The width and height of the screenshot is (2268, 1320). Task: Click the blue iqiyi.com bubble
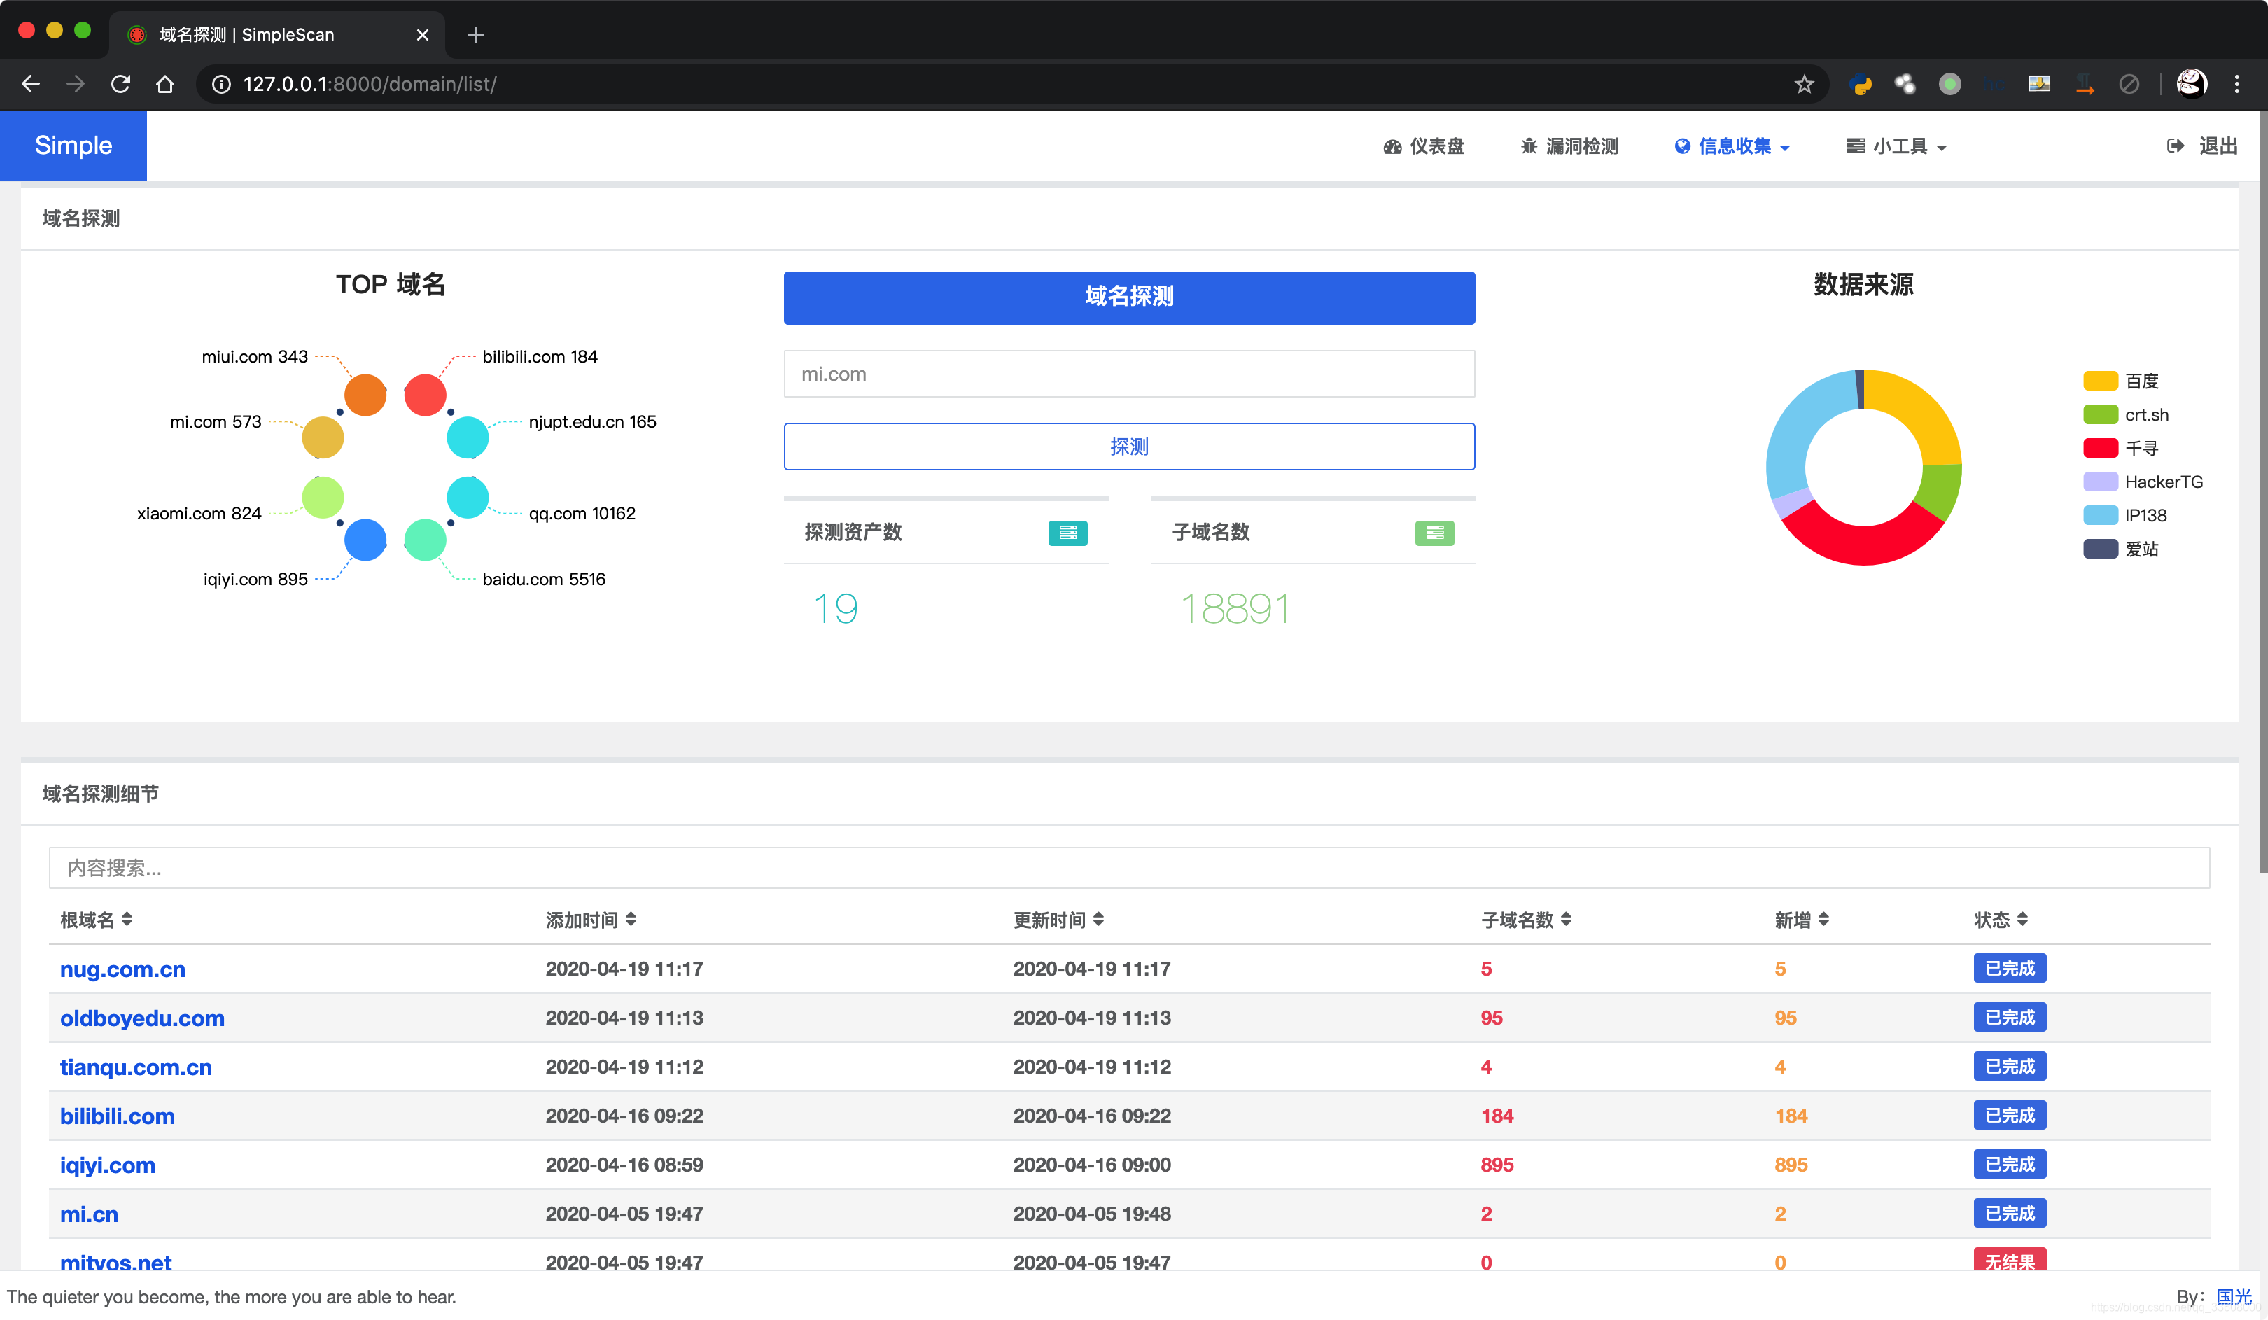[x=365, y=540]
